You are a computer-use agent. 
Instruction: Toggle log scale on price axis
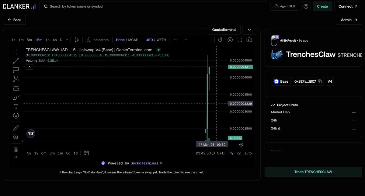[x=239, y=153]
